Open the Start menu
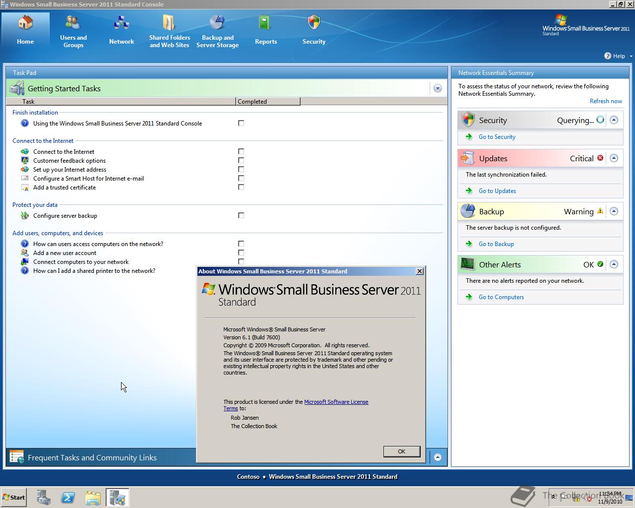This screenshot has height=508, width=635. 13,498
